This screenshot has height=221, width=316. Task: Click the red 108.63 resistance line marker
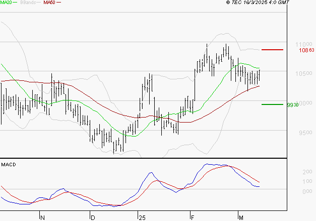[272, 50]
